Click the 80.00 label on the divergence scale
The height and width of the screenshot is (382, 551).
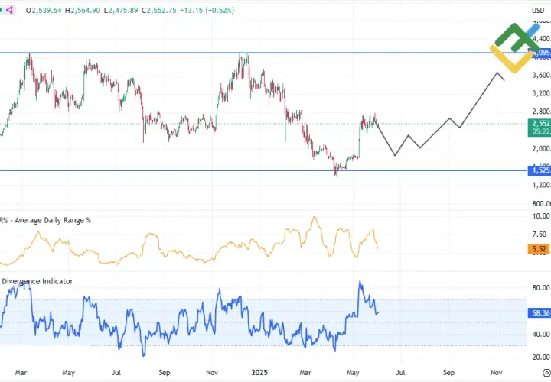click(542, 288)
